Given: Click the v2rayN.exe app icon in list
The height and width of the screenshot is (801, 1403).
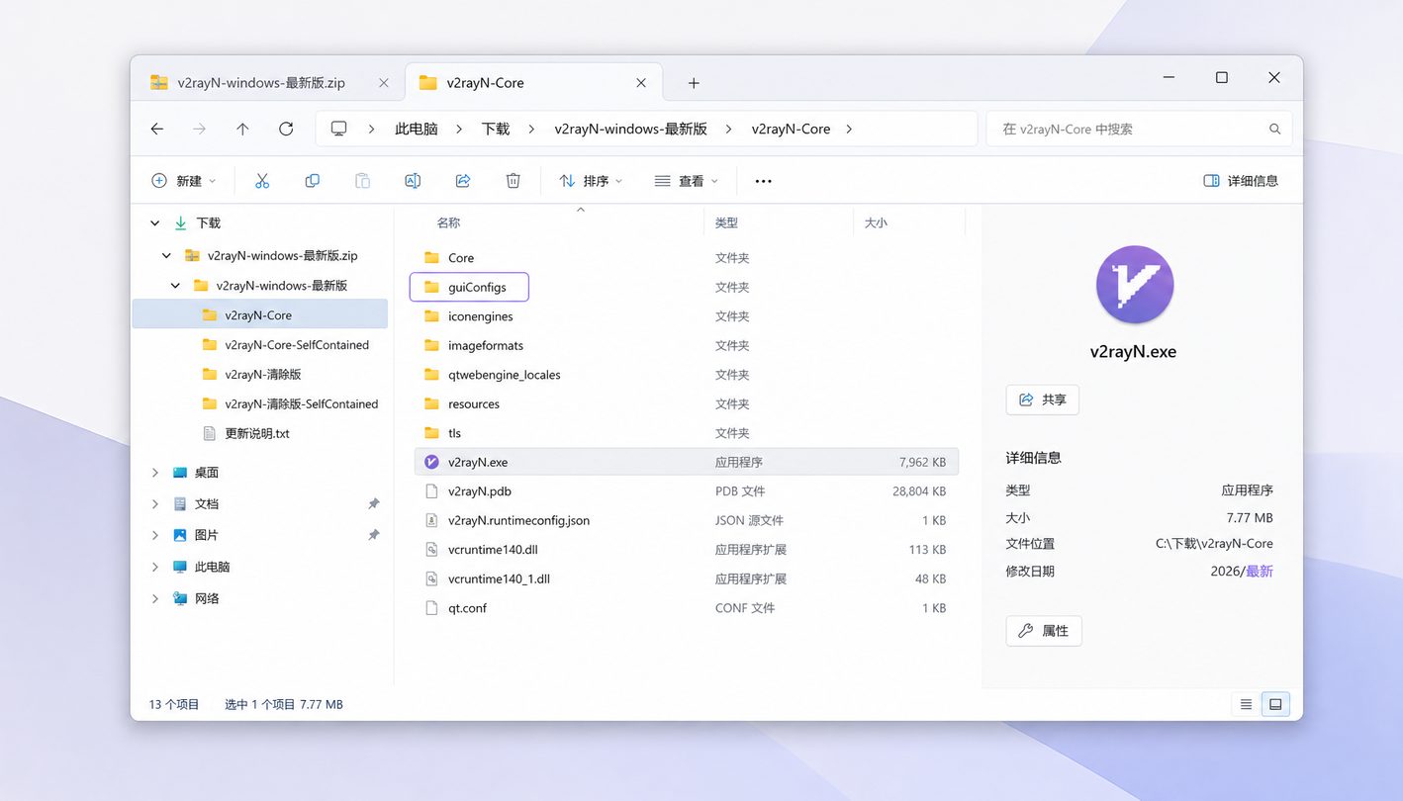Looking at the screenshot, I should pyautogui.click(x=431, y=462).
